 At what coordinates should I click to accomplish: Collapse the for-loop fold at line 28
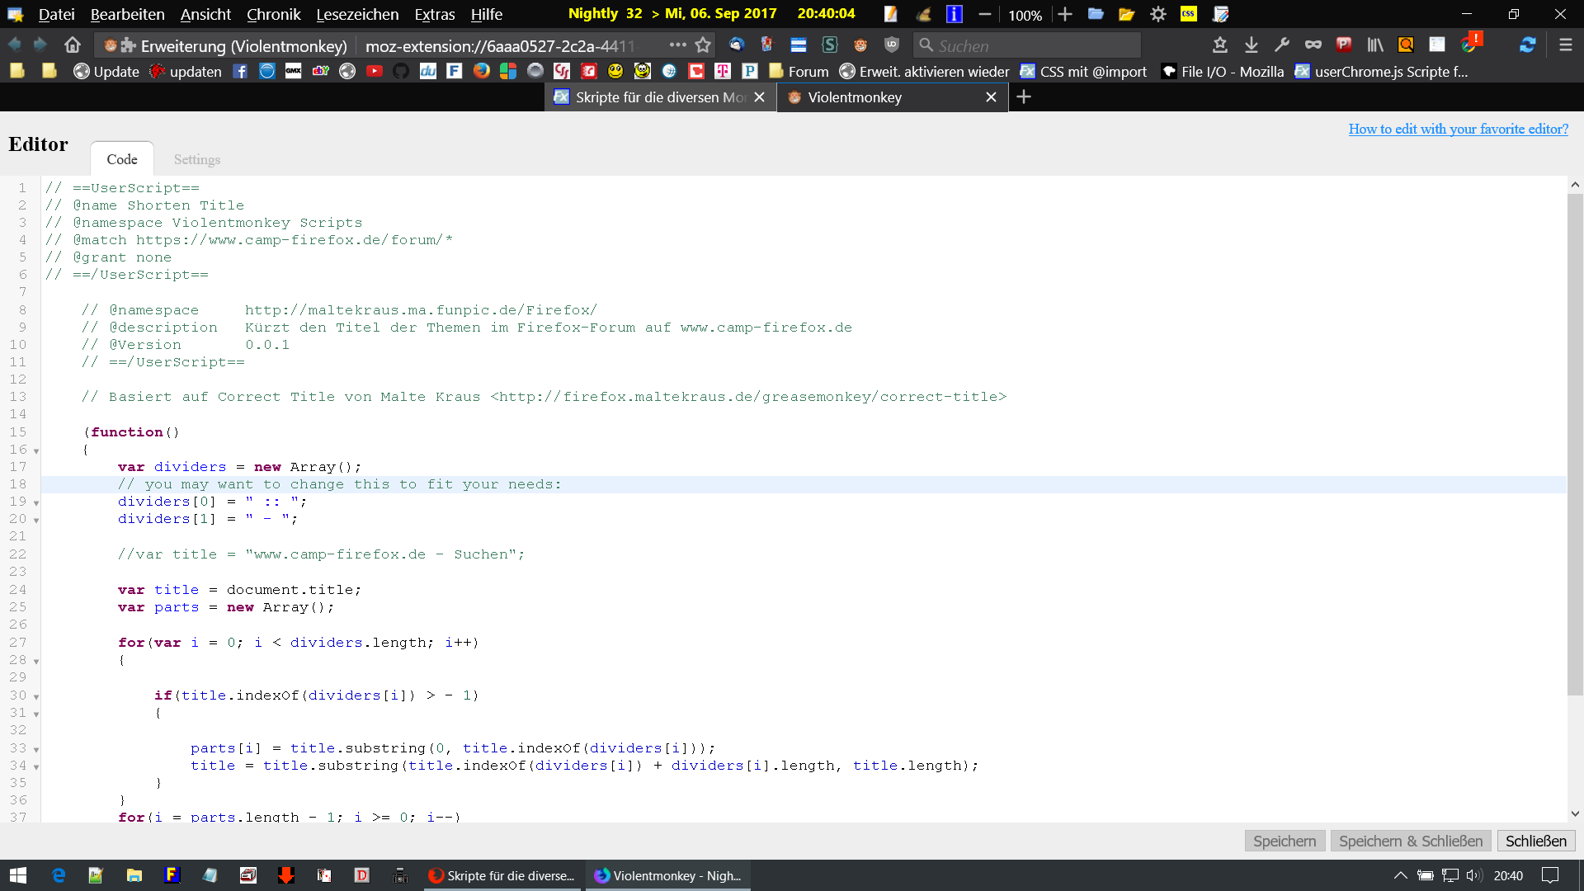click(36, 661)
